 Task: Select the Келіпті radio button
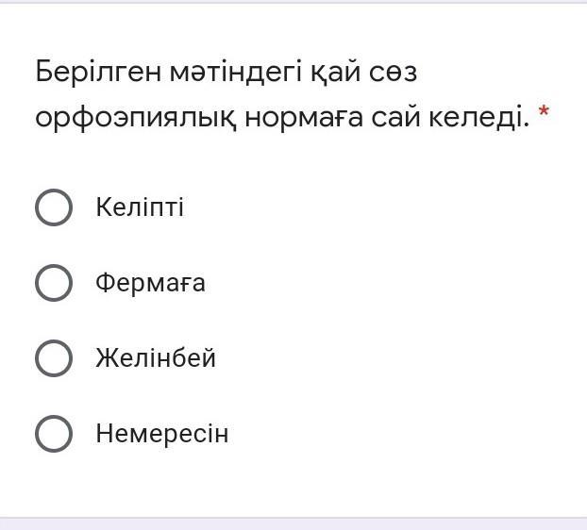(x=54, y=207)
